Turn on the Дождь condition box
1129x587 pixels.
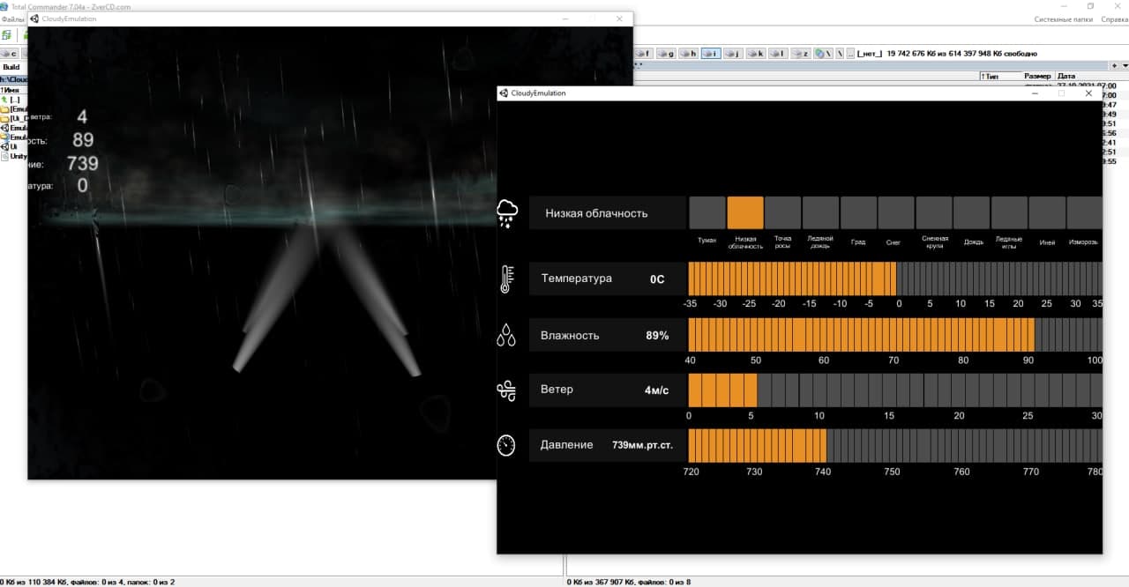[x=972, y=212]
